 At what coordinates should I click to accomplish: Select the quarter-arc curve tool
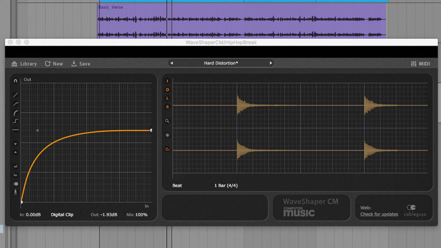tap(16, 113)
